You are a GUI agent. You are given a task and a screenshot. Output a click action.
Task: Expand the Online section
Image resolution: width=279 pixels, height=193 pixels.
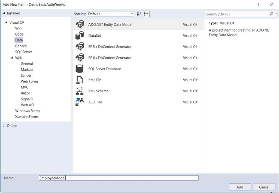[x=4, y=125]
